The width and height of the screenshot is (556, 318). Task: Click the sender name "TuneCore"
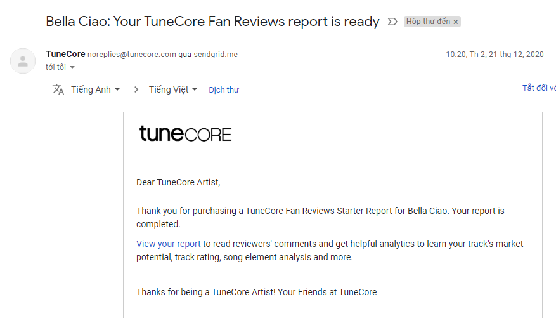click(x=65, y=55)
